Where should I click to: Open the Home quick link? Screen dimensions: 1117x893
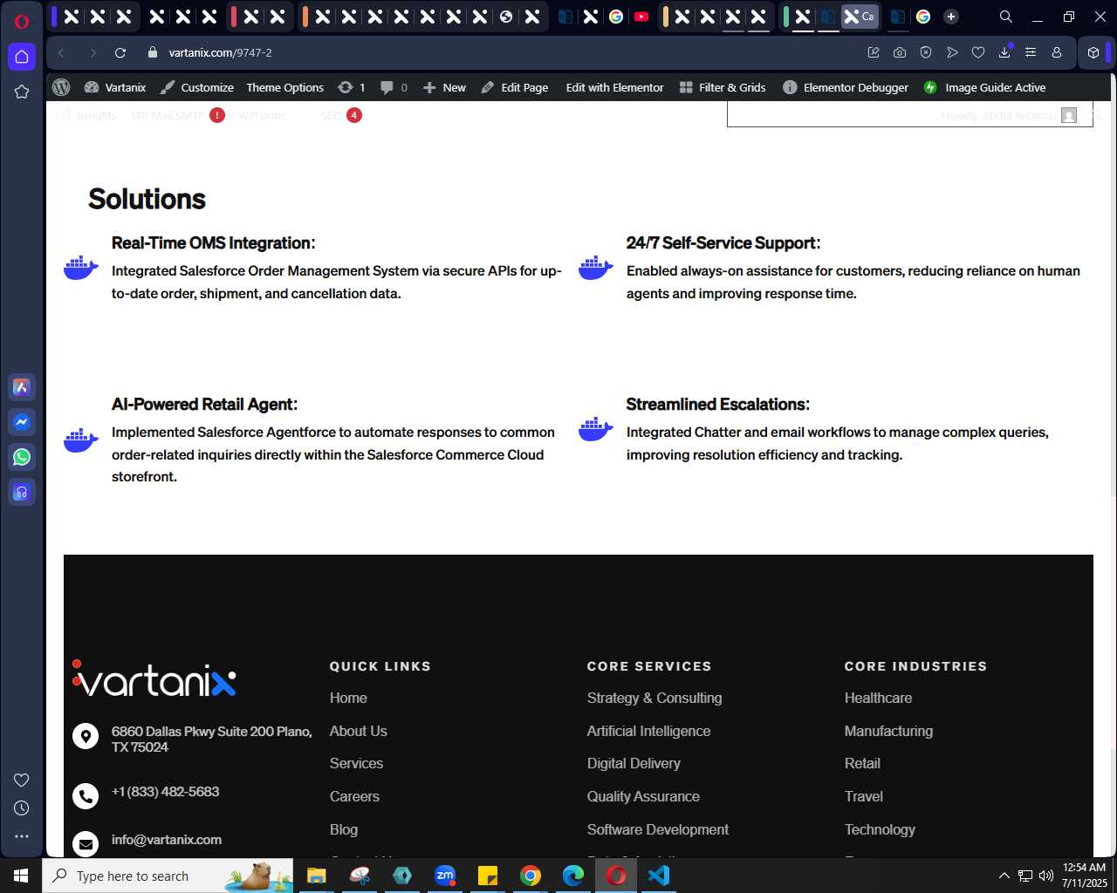point(348,698)
